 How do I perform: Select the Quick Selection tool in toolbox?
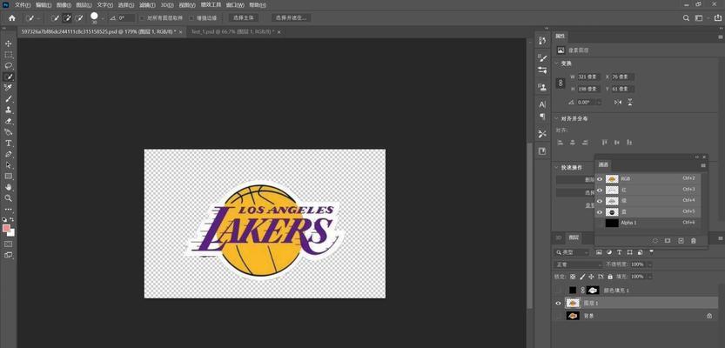[9, 77]
